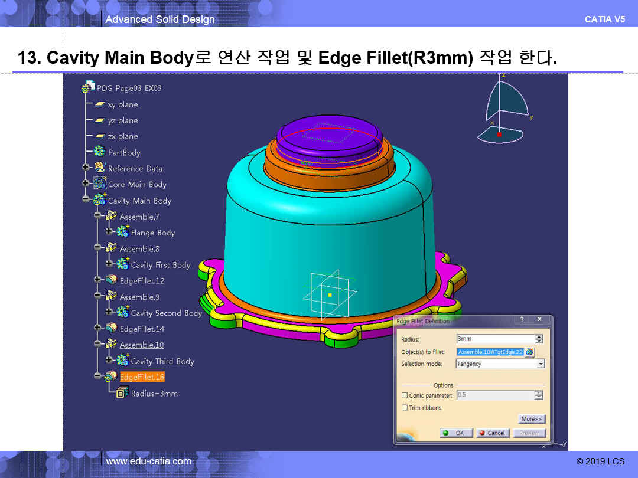Open the objects to fillet list icon
The image size is (638, 478).
pyautogui.click(x=529, y=352)
